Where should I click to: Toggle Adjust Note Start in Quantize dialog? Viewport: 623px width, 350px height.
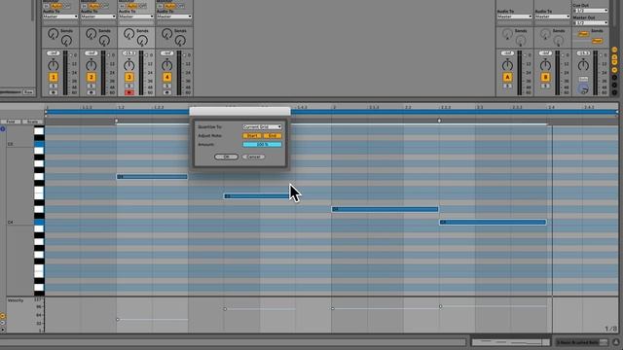[252, 136]
